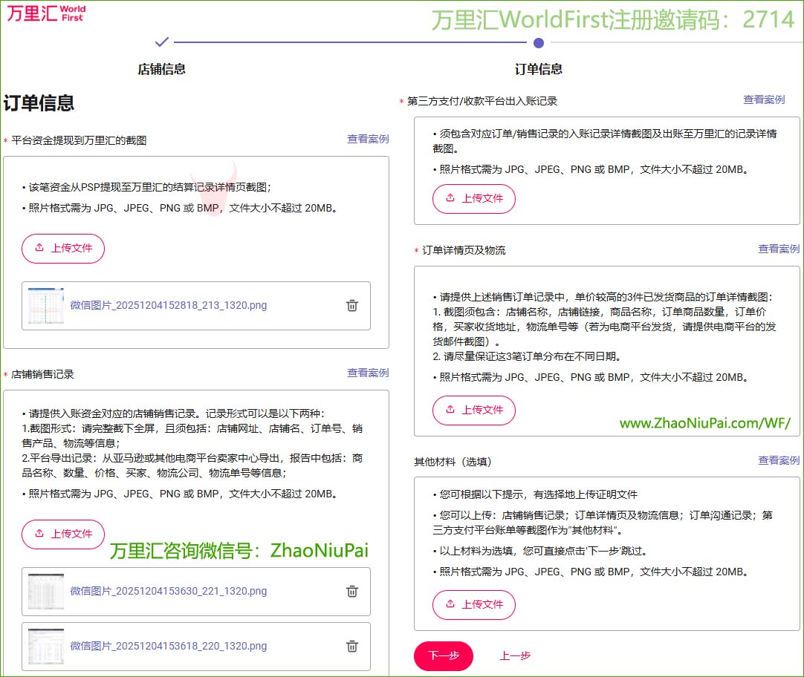
Task: Click the 上一步 button
Action: click(x=516, y=656)
